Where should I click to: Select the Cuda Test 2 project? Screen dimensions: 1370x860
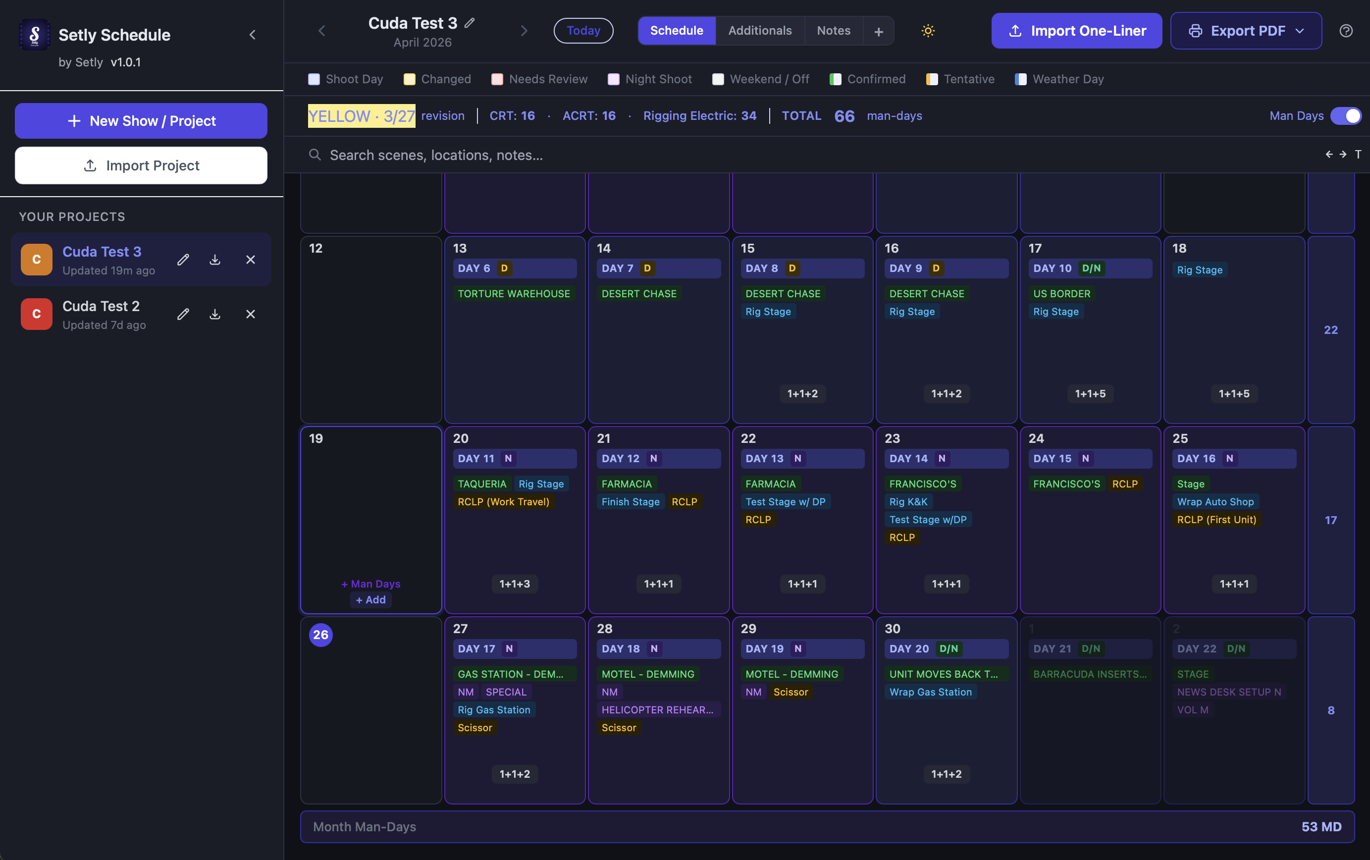[x=141, y=314]
